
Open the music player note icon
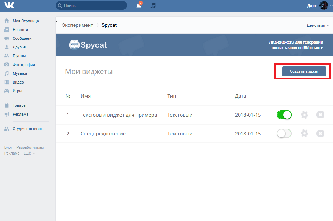(x=153, y=6)
